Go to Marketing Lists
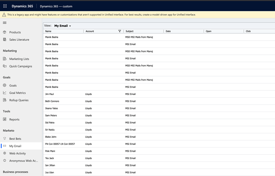 (x=19, y=59)
